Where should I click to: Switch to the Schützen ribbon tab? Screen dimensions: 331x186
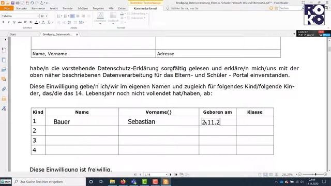coord(83,8)
